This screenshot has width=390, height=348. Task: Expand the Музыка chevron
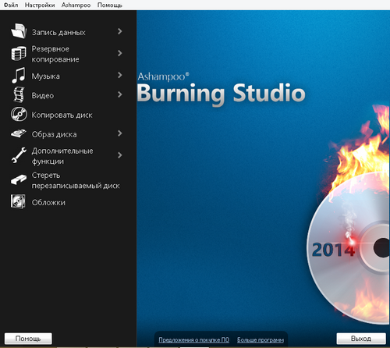(x=119, y=75)
